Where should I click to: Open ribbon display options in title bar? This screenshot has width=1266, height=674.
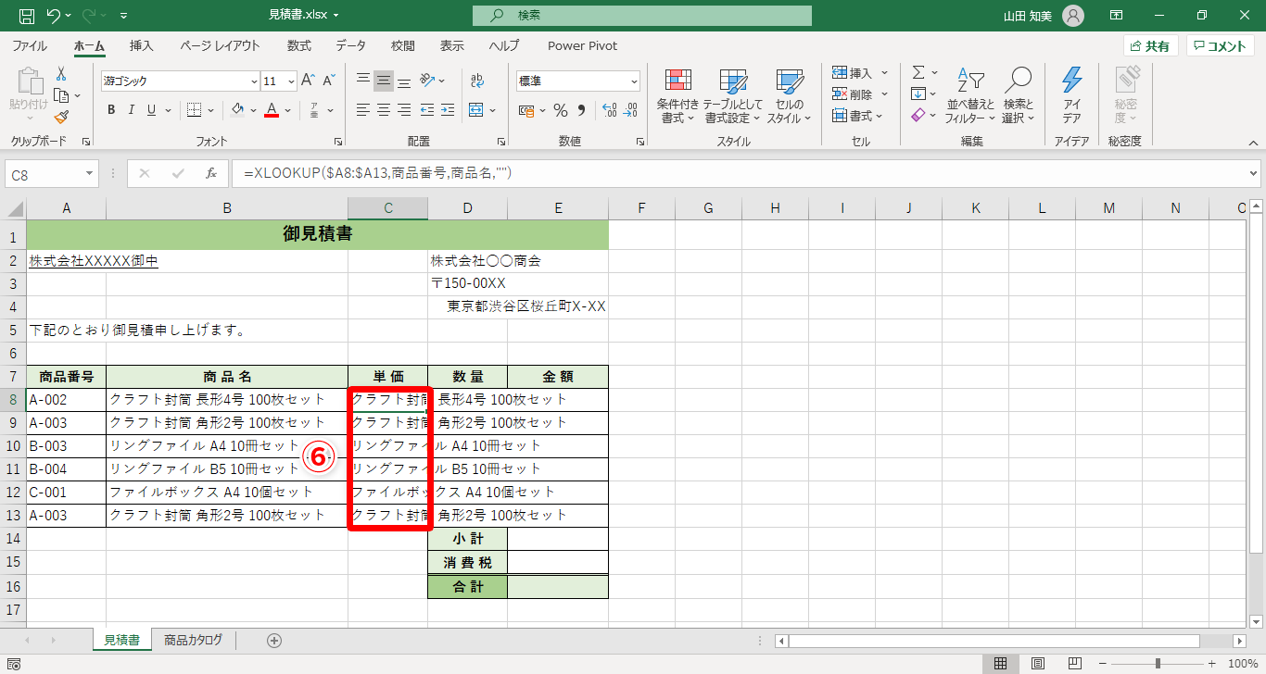[1117, 16]
